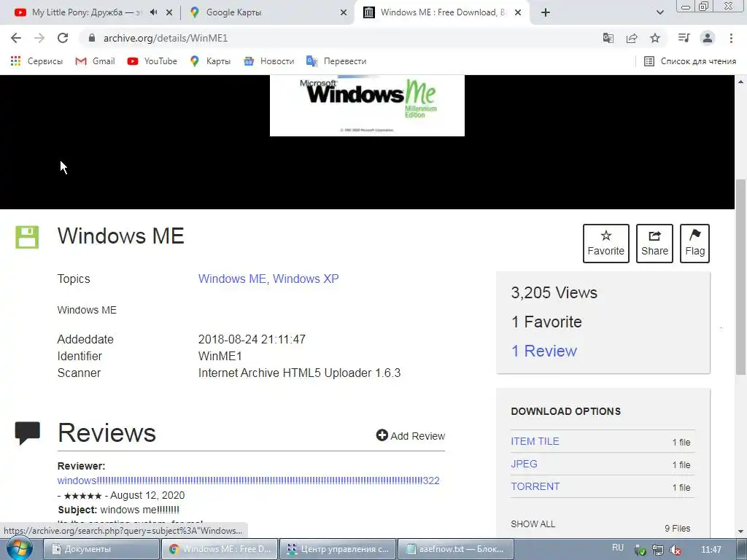
Task: Open network tray icon
Action: pyautogui.click(x=658, y=550)
